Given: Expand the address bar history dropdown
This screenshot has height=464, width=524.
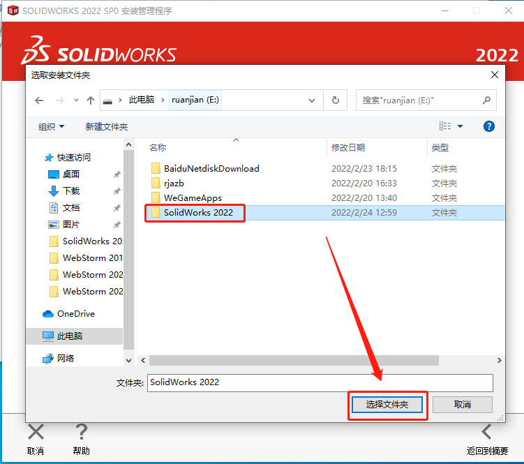Looking at the screenshot, I should click(x=312, y=100).
